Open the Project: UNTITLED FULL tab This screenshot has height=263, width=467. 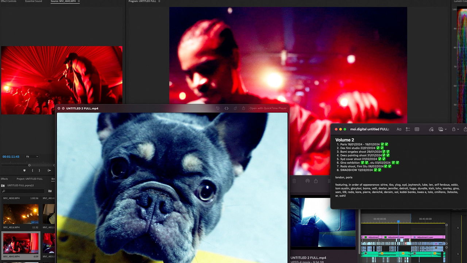30,179
